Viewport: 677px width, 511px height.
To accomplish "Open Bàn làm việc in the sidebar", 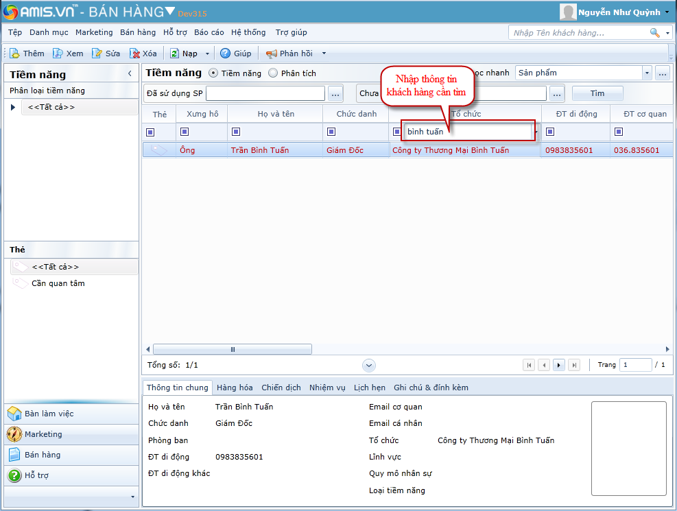I will (x=49, y=414).
